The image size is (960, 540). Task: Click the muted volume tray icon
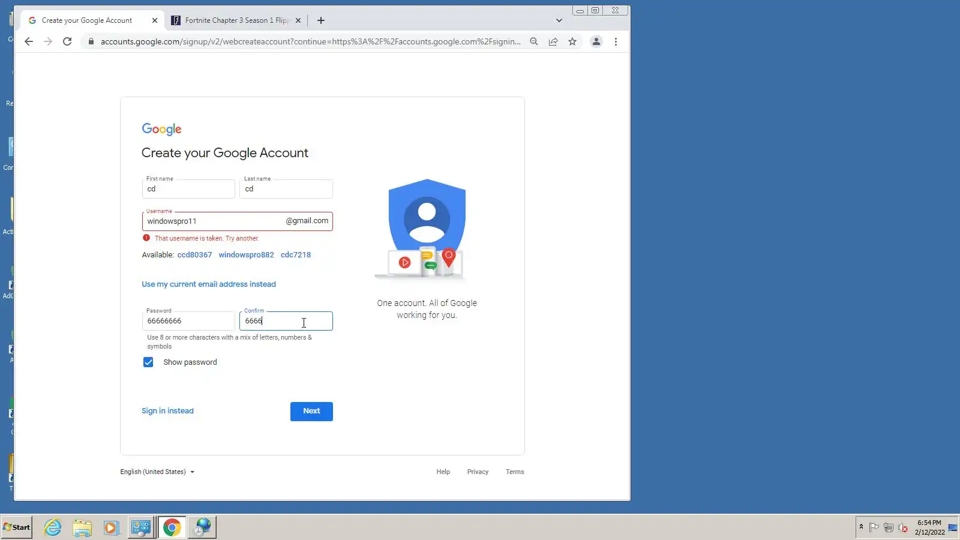(903, 527)
